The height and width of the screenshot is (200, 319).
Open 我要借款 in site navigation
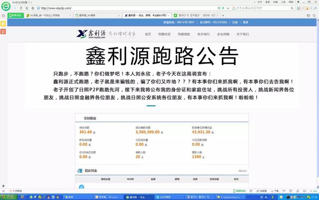point(184,34)
